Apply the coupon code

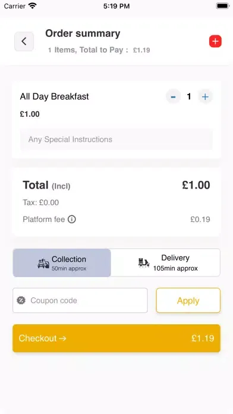(x=188, y=300)
